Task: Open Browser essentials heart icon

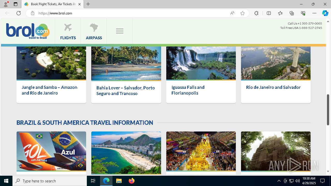Action: (x=303, y=13)
